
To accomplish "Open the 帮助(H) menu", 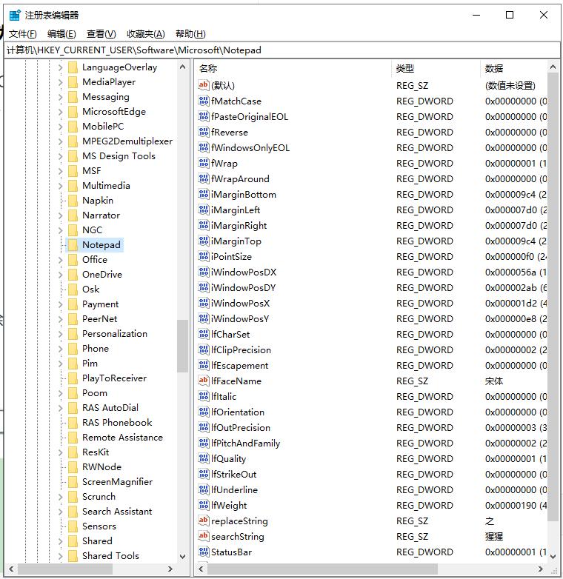I will click(190, 34).
